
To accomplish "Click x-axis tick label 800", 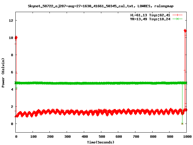I will click(153, 137).
